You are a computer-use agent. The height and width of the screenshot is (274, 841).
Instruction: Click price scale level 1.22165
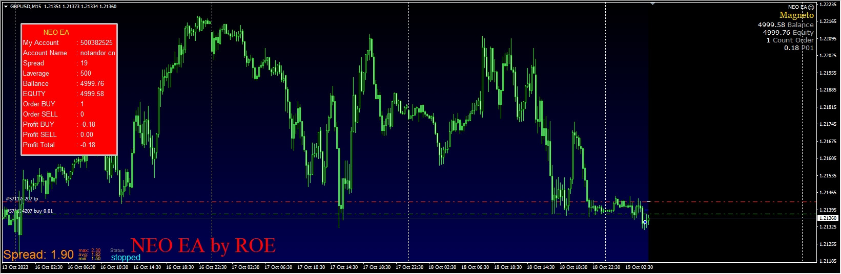click(828, 21)
